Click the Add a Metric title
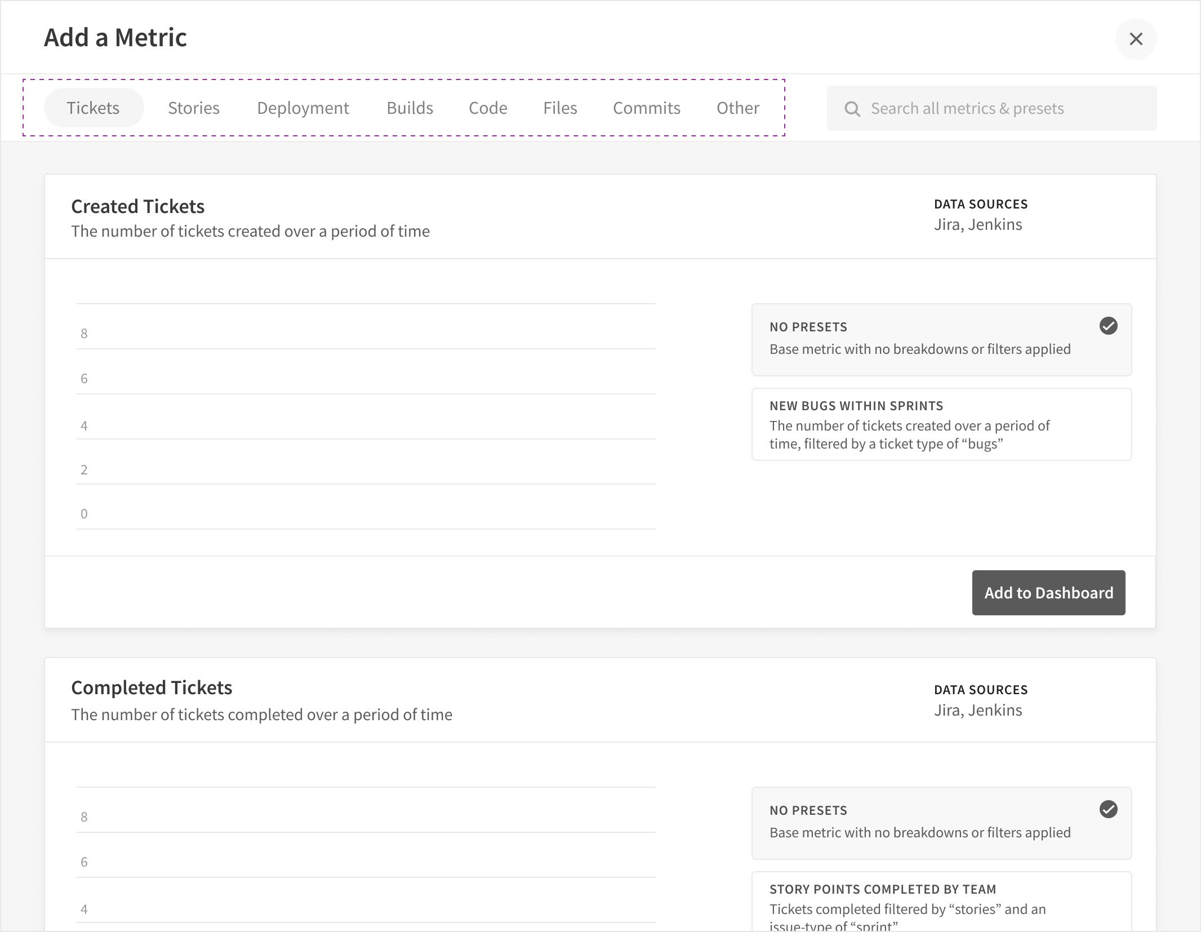 click(115, 38)
